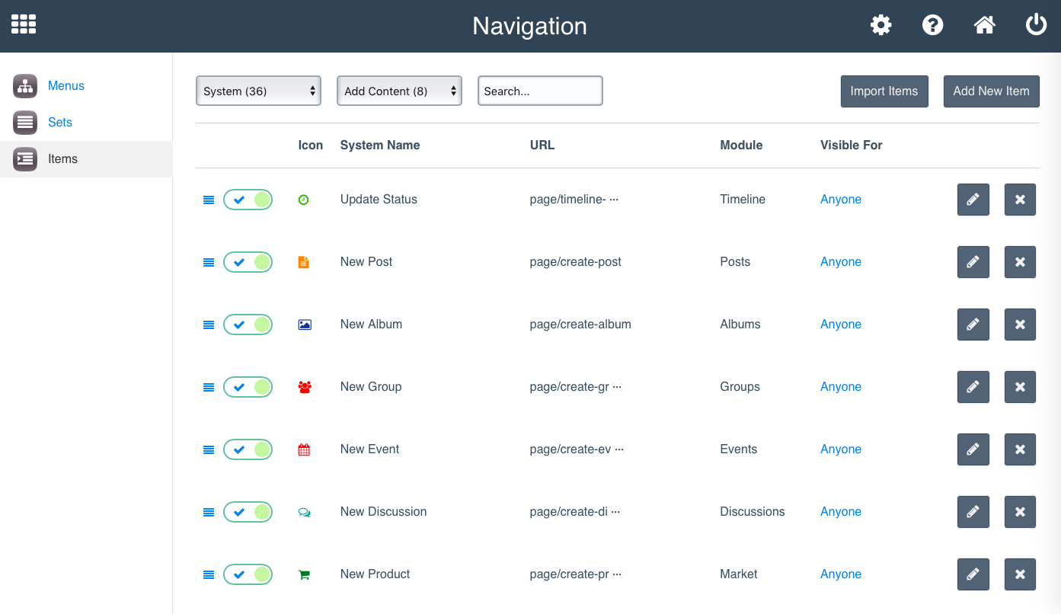Open the settings gear in the top bar
This screenshot has height=614, width=1061.
(x=880, y=24)
